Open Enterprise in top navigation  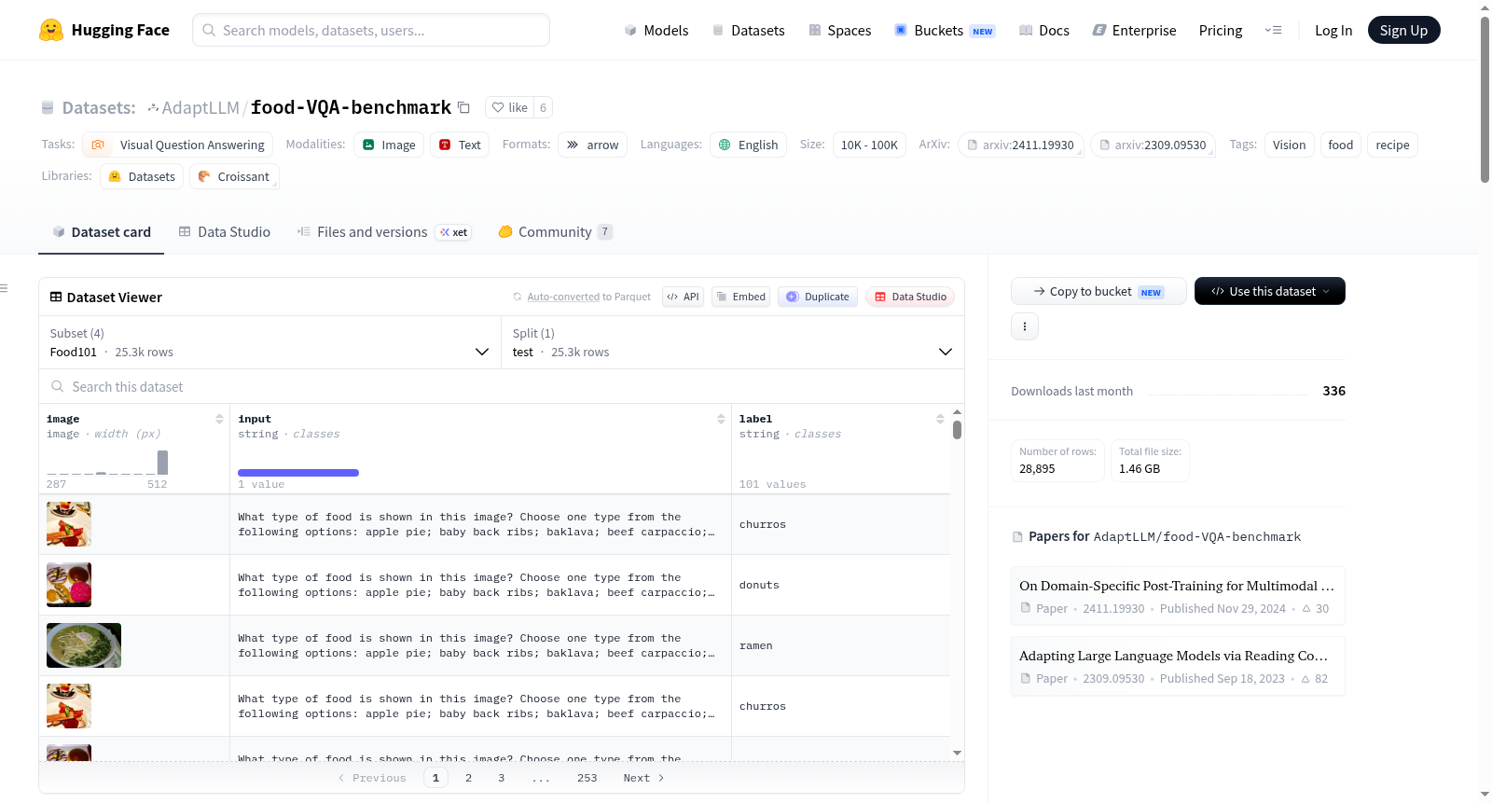(x=1134, y=30)
